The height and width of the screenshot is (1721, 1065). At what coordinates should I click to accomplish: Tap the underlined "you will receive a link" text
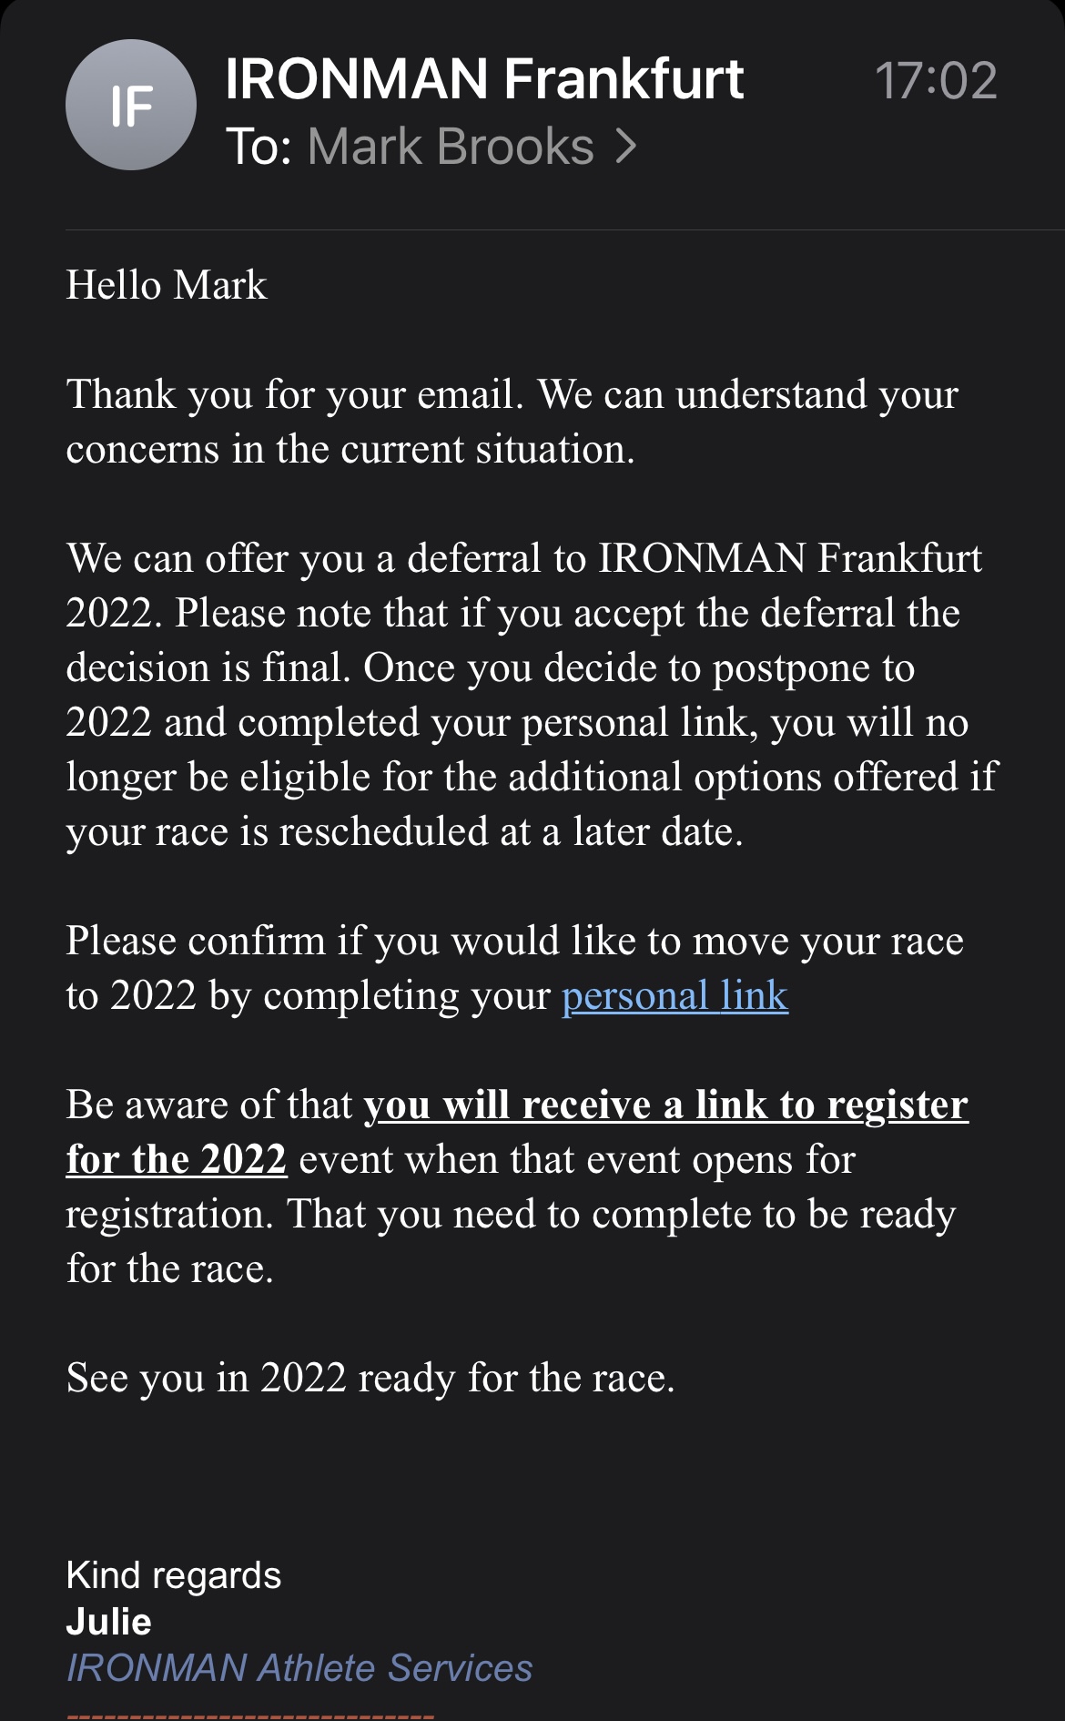tap(665, 1105)
